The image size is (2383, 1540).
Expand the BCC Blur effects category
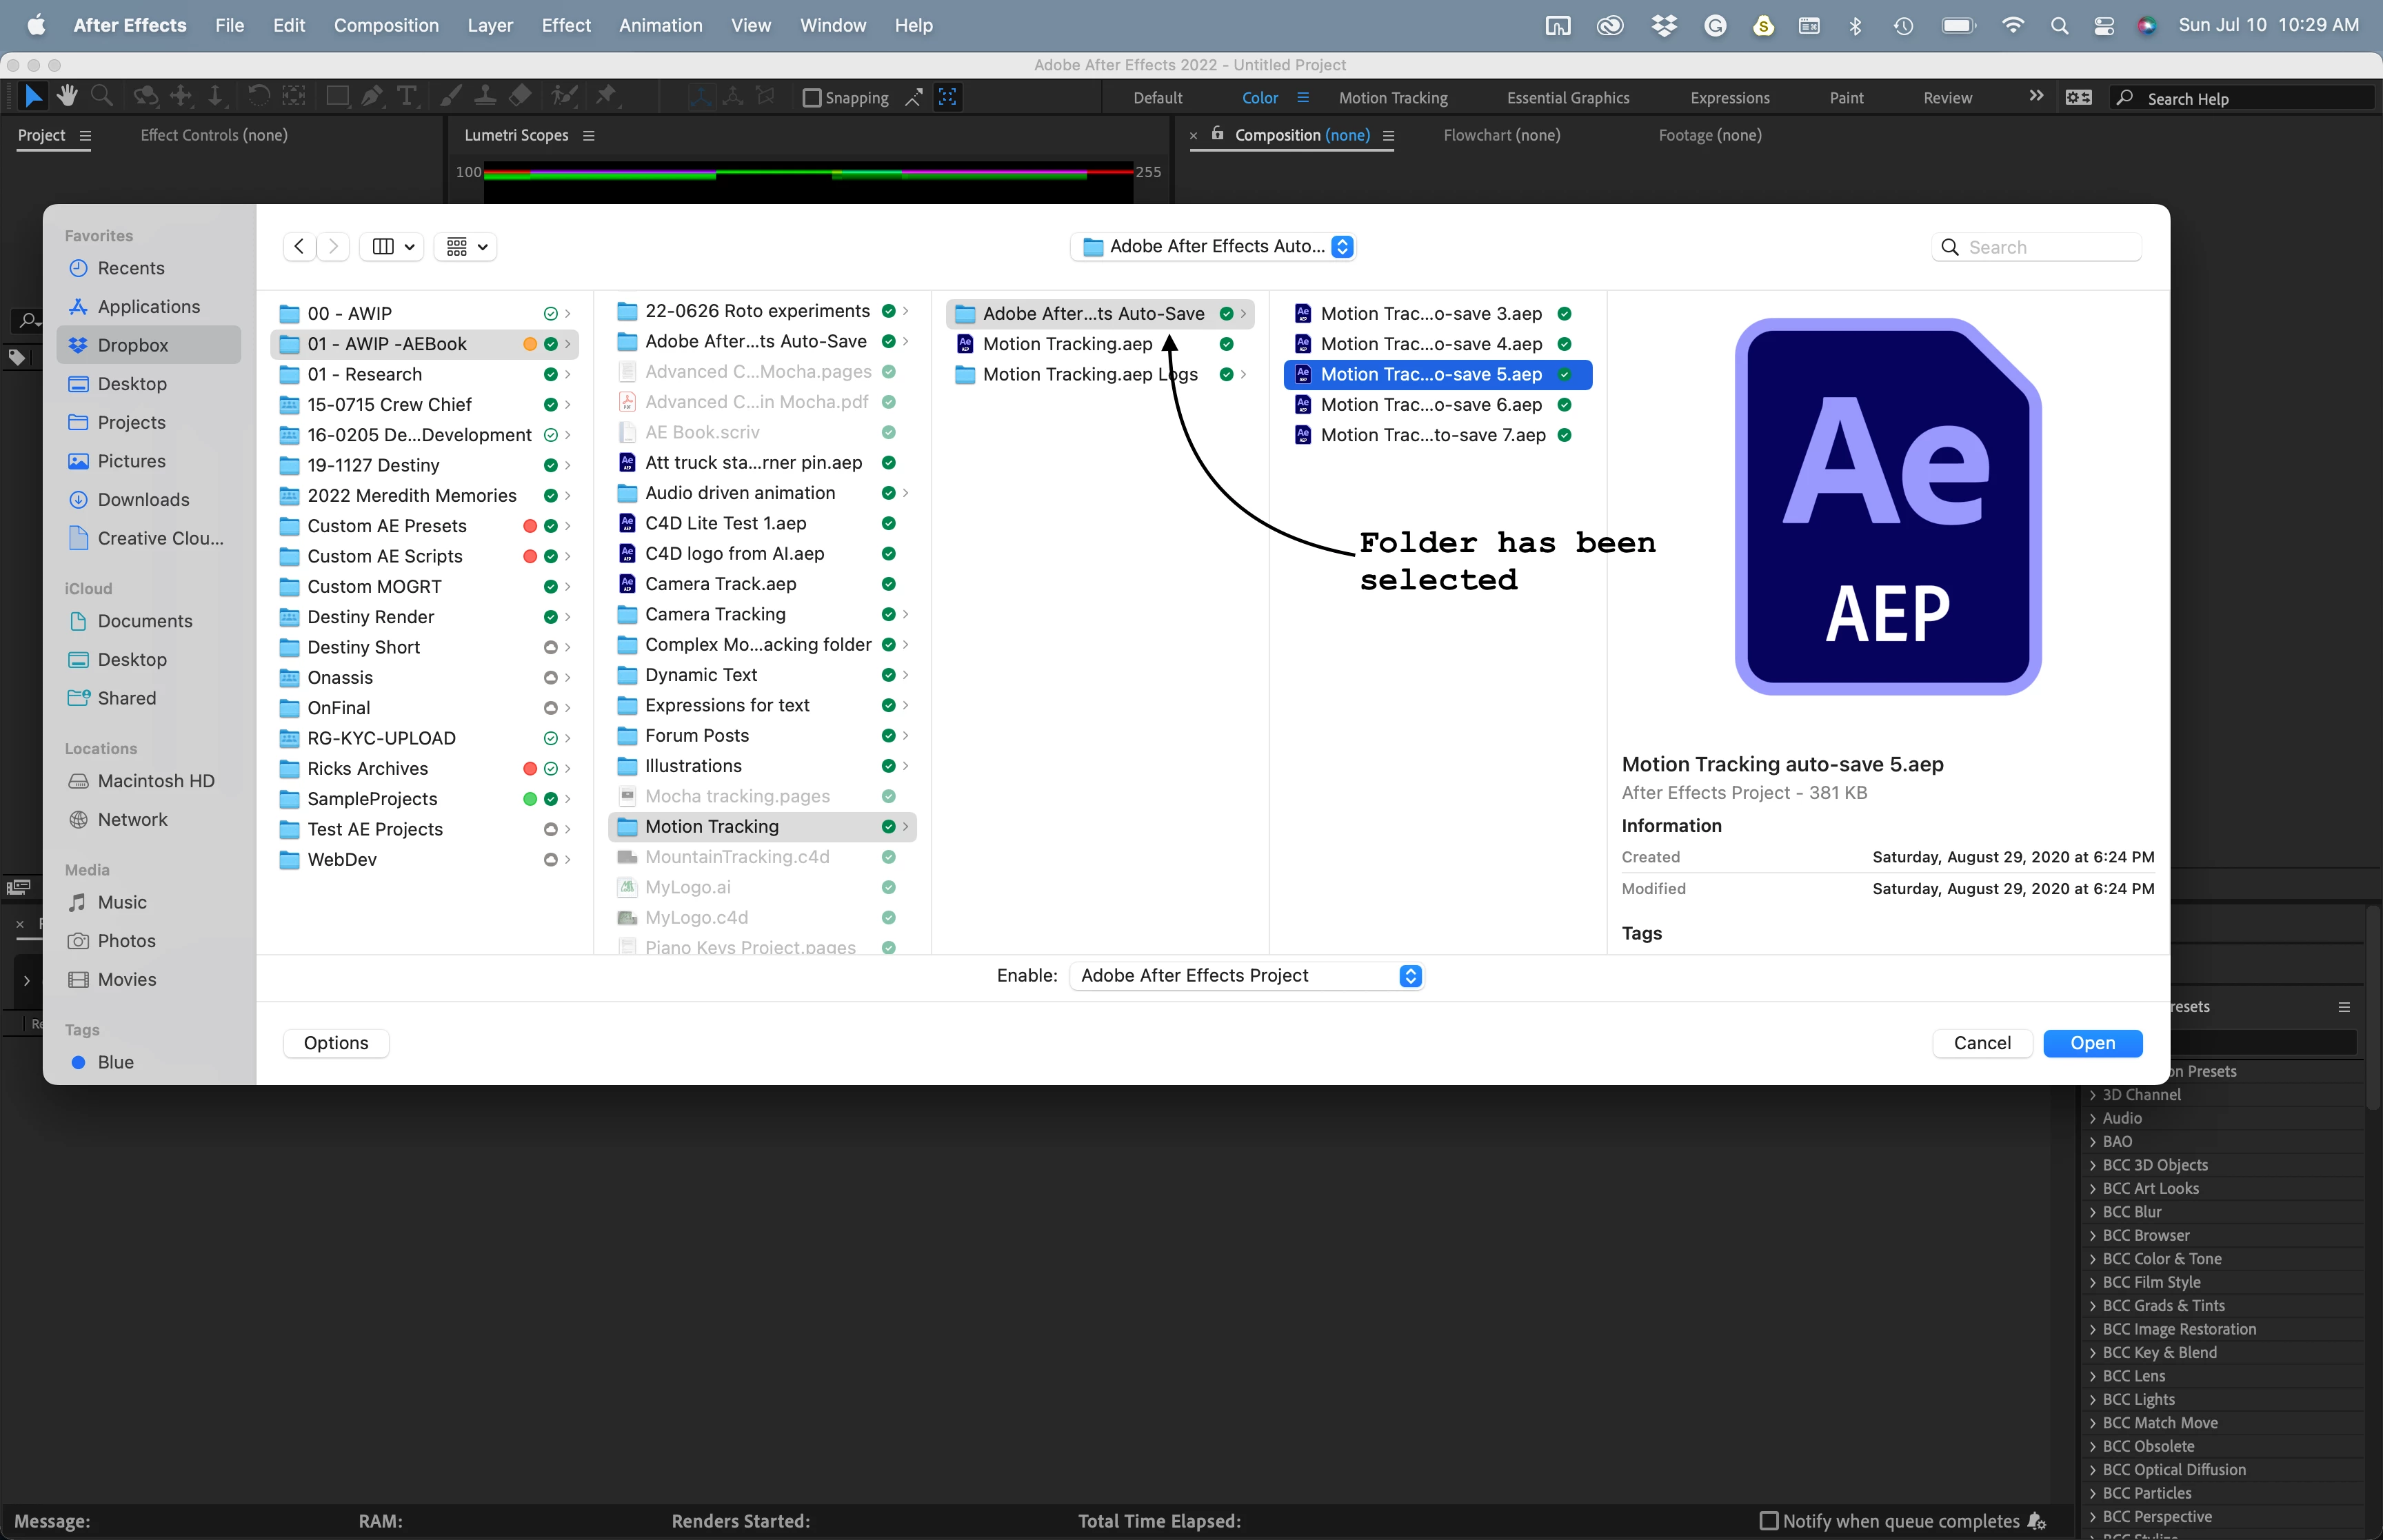coord(2093,1212)
